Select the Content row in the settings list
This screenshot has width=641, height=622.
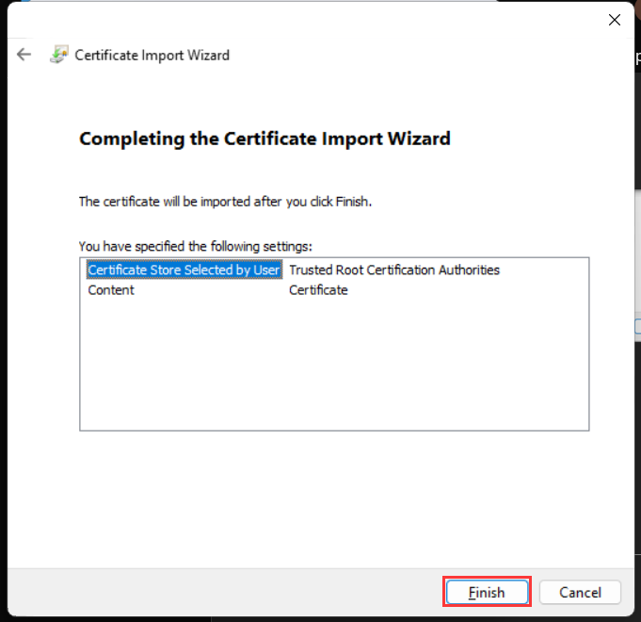click(x=111, y=290)
